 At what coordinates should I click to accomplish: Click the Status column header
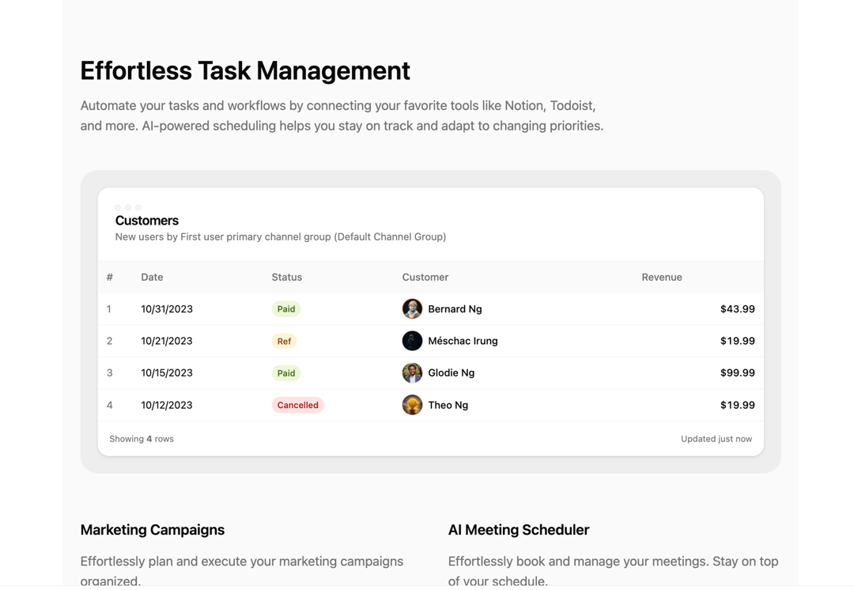(286, 278)
